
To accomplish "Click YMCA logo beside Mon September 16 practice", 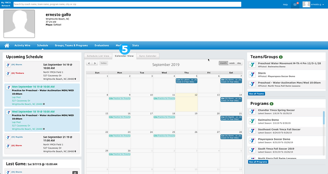I will coord(8,87).
